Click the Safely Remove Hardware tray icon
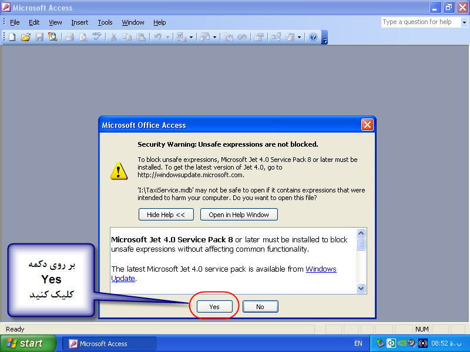The width and height of the screenshot is (470, 352). click(380, 343)
